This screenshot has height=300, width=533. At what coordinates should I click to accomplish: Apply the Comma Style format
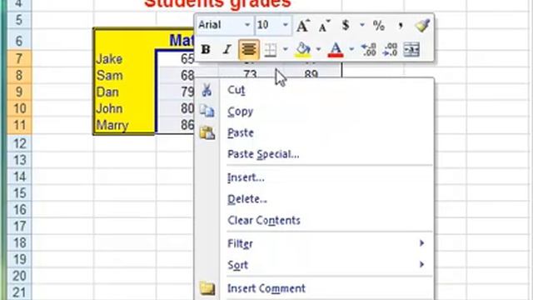[401, 26]
